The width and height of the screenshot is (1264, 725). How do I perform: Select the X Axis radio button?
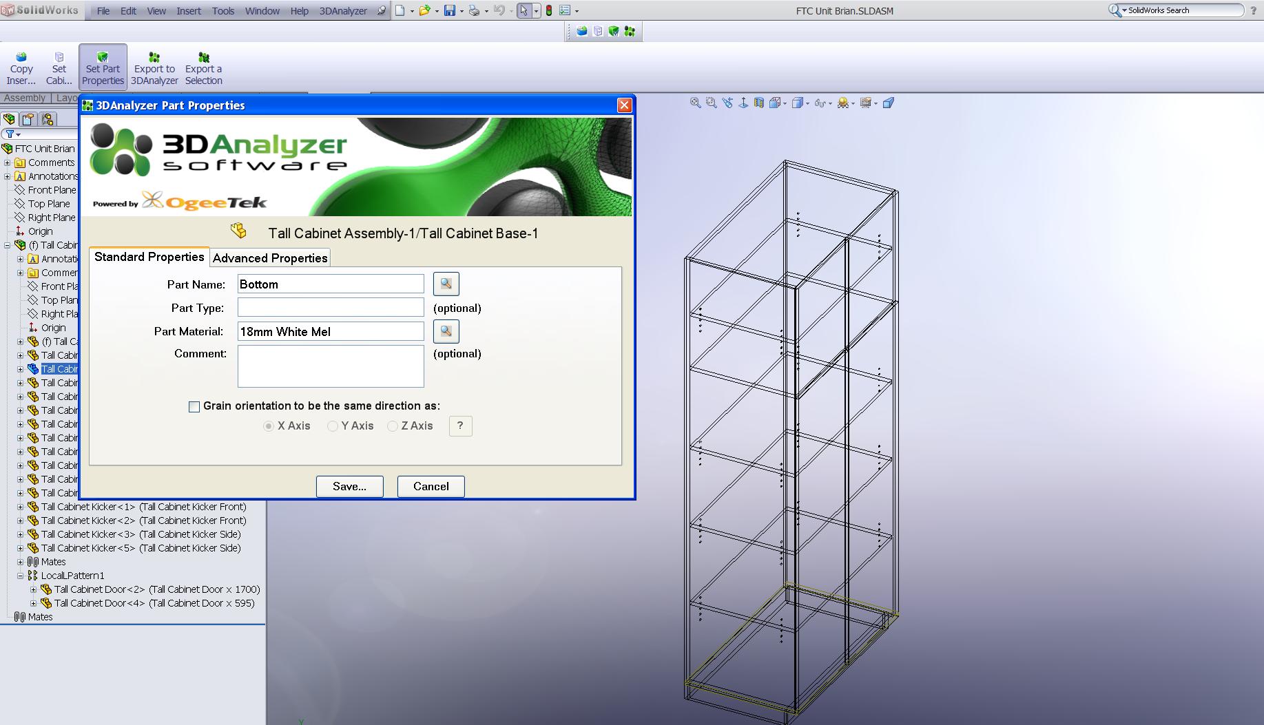(269, 426)
